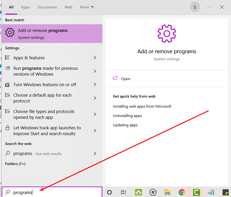Open Let Windows track app launches setting

pos(52,131)
